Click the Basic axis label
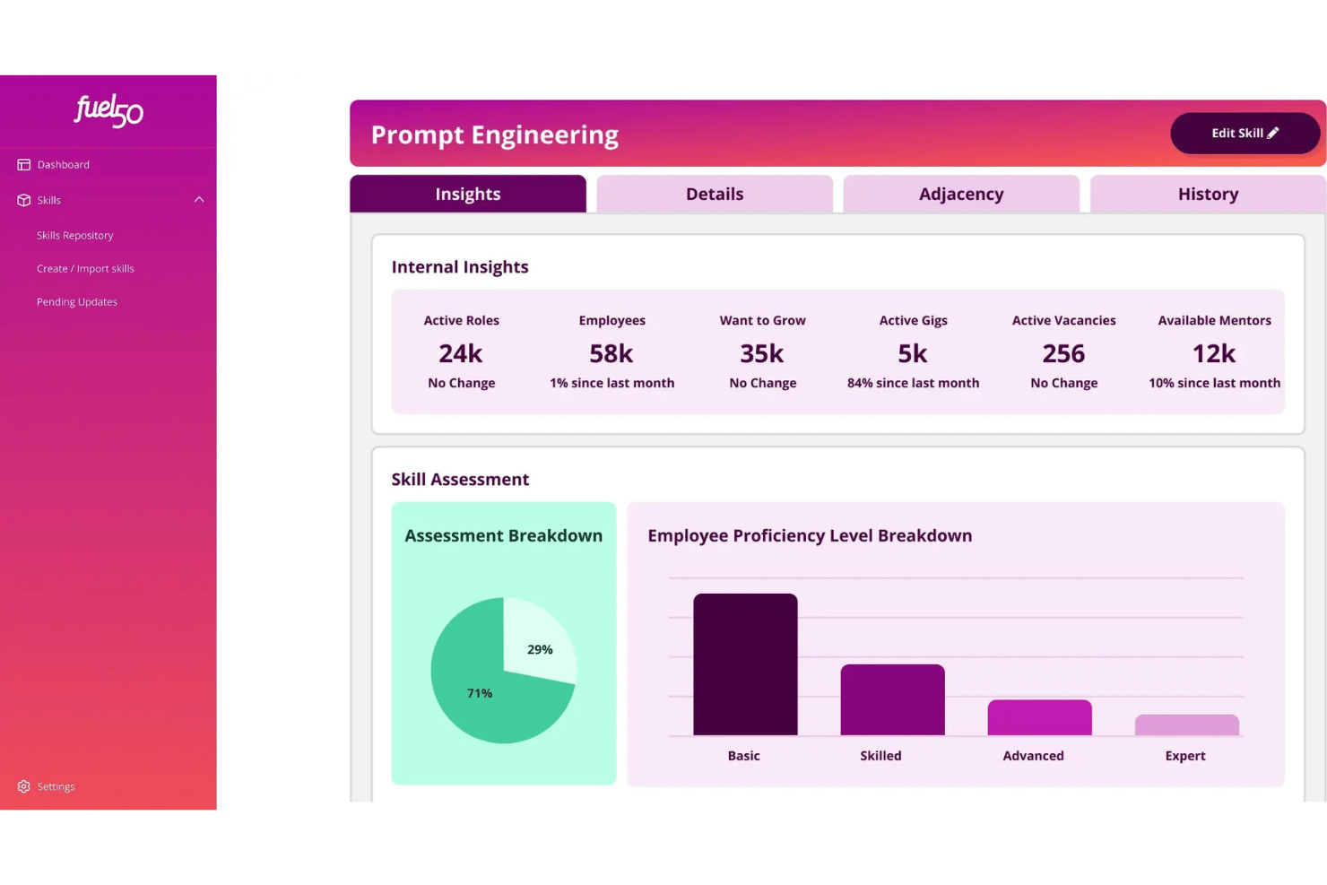 point(743,756)
